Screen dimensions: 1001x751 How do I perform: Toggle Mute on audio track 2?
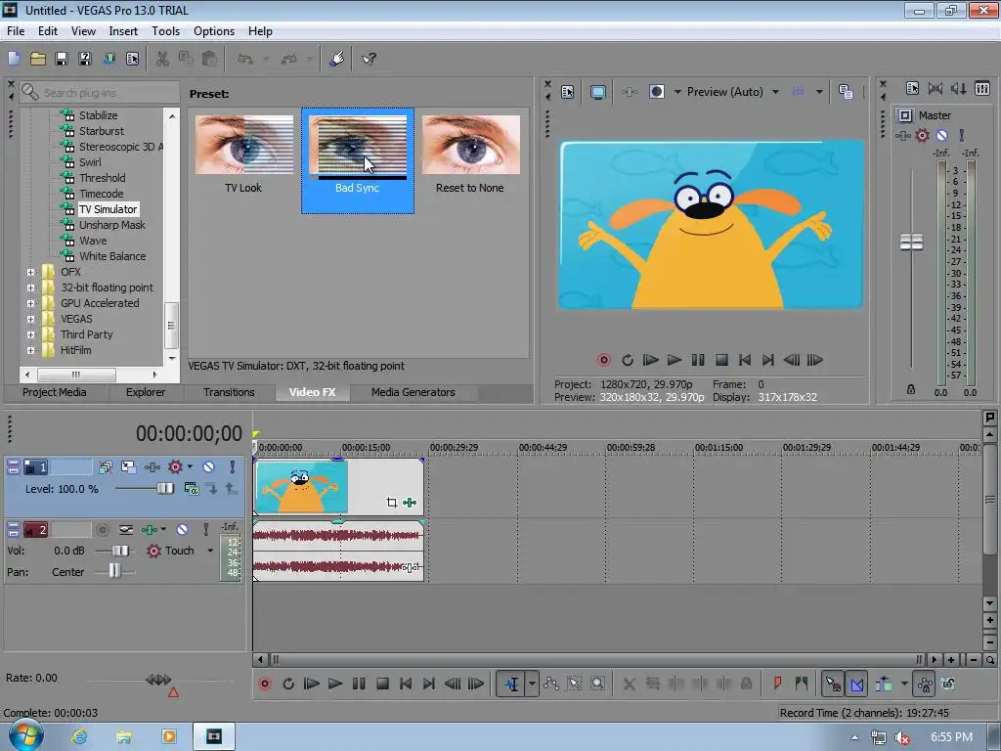point(182,529)
